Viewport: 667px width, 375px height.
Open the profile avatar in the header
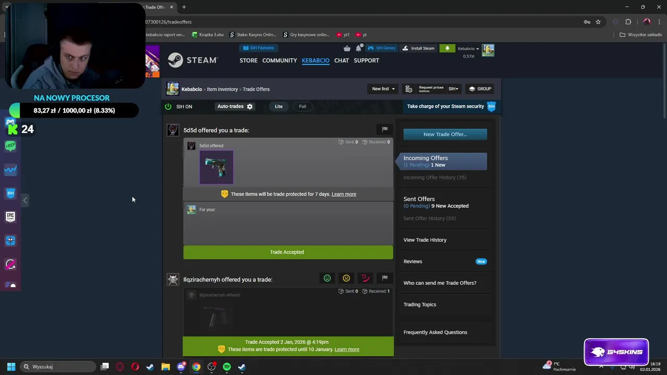[x=488, y=51]
